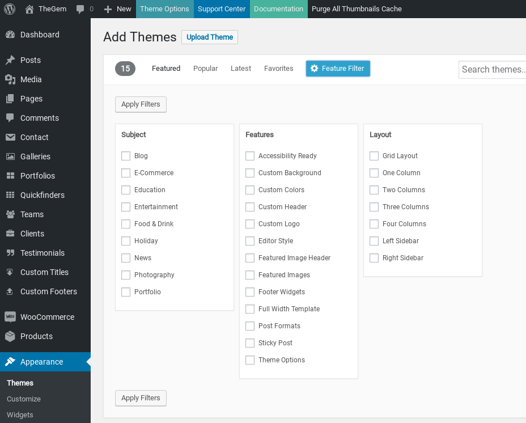Open the Latest themes tab
Viewport: 526px width, 423px height.
click(241, 69)
